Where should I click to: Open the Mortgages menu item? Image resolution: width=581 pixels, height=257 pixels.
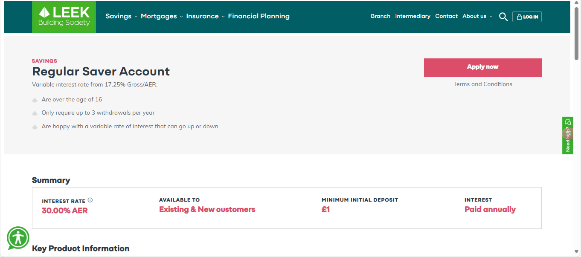(x=159, y=16)
